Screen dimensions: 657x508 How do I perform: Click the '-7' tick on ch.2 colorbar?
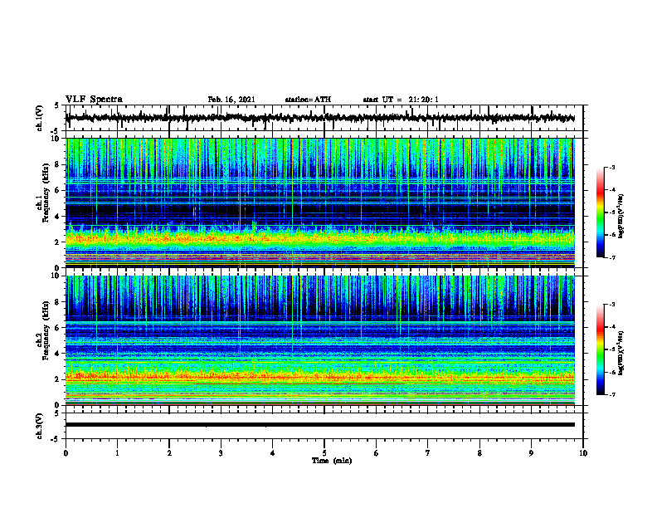tap(611, 394)
